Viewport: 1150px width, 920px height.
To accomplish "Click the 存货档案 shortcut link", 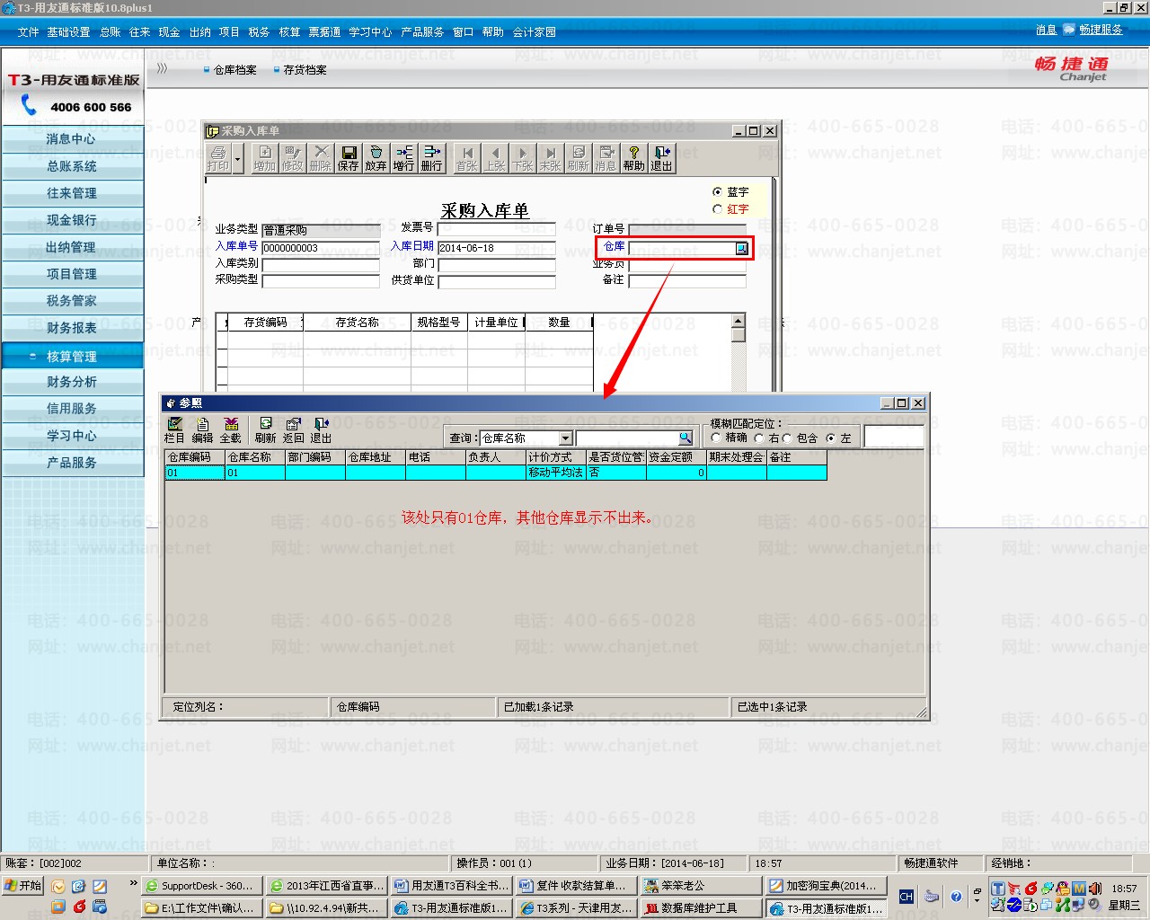I will pyautogui.click(x=305, y=70).
